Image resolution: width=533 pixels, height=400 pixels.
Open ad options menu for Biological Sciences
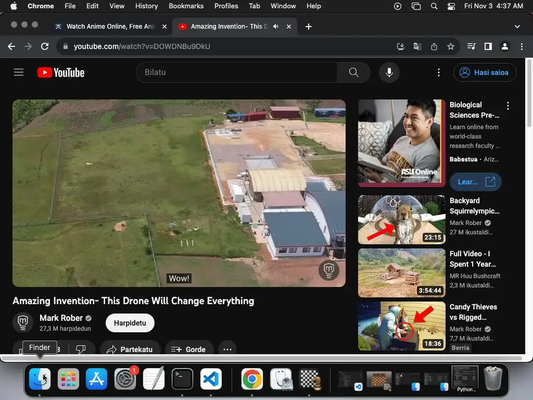[x=508, y=106]
